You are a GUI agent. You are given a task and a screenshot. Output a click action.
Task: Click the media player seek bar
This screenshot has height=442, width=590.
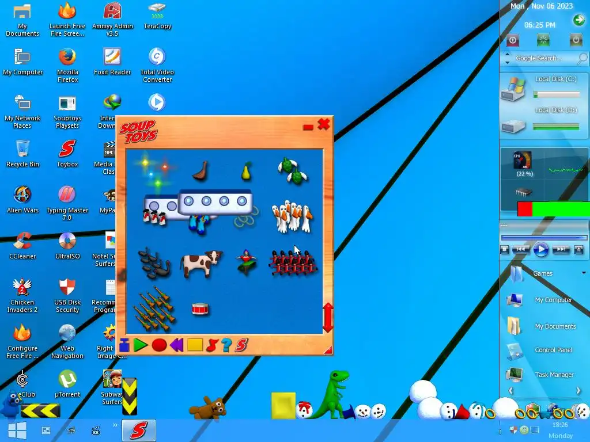click(544, 238)
